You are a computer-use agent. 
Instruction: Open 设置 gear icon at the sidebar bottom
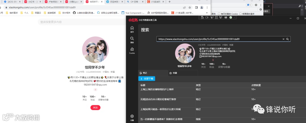click(x=132, y=116)
